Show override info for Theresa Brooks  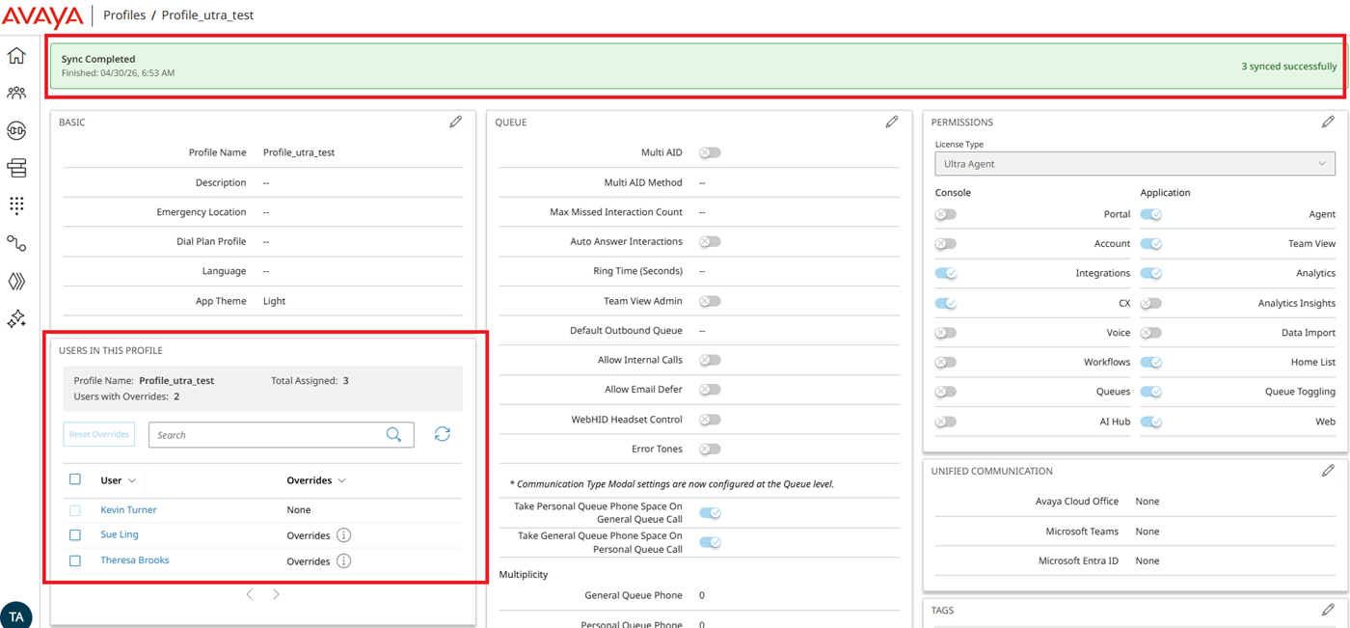click(343, 560)
